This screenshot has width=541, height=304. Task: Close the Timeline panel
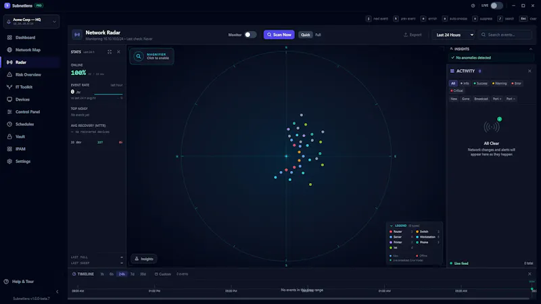[530, 274]
